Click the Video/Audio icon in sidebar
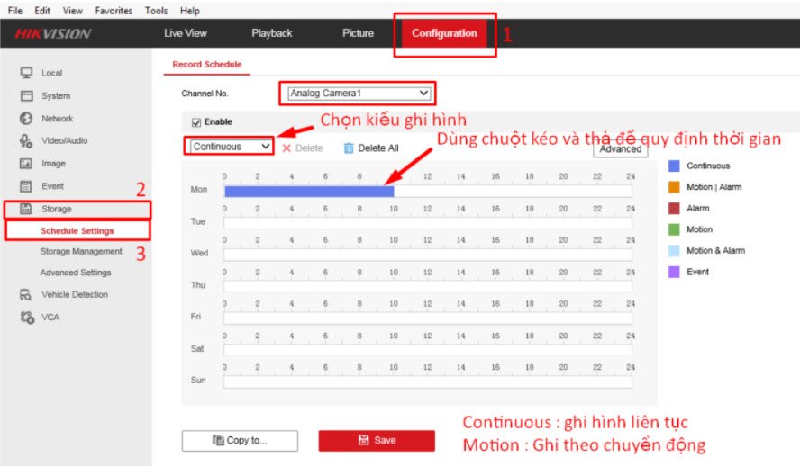The height and width of the screenshot is (466, 800). (26, 141)
